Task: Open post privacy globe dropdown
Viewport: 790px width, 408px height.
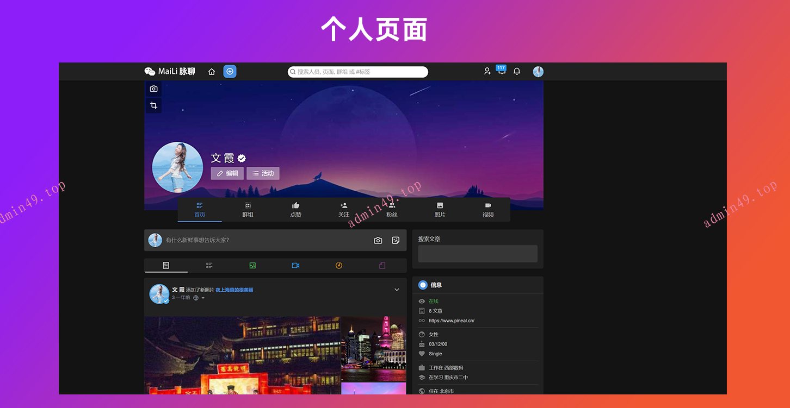Action: click(x=199, y=298)
